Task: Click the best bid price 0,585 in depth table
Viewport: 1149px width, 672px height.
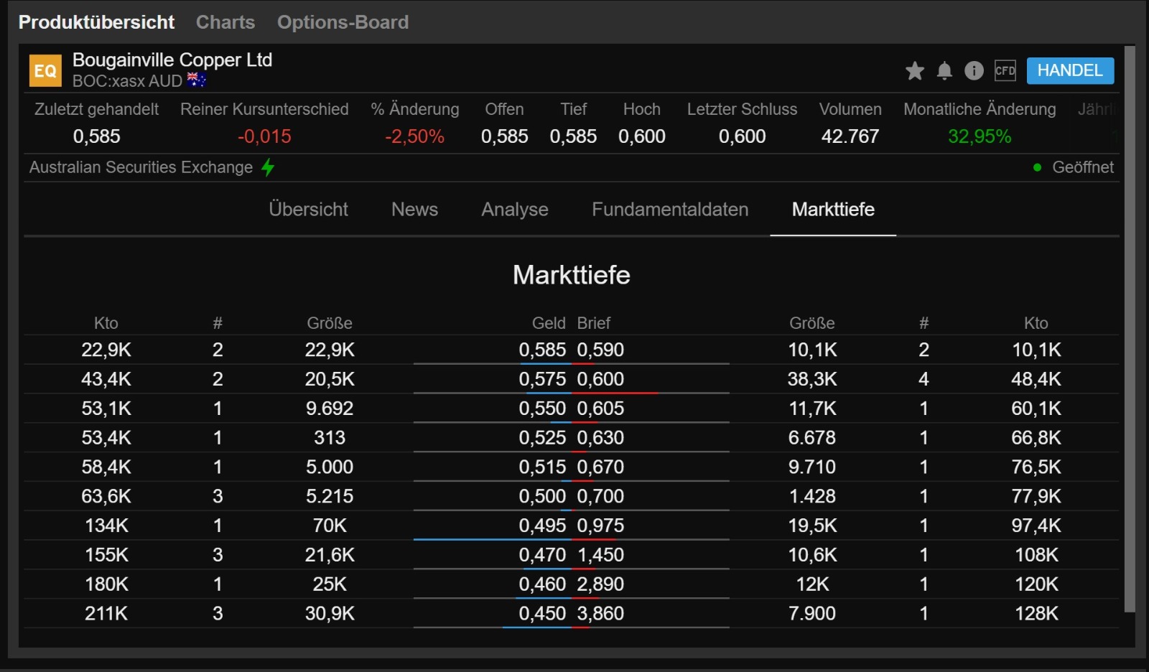Action: (542, 350)
